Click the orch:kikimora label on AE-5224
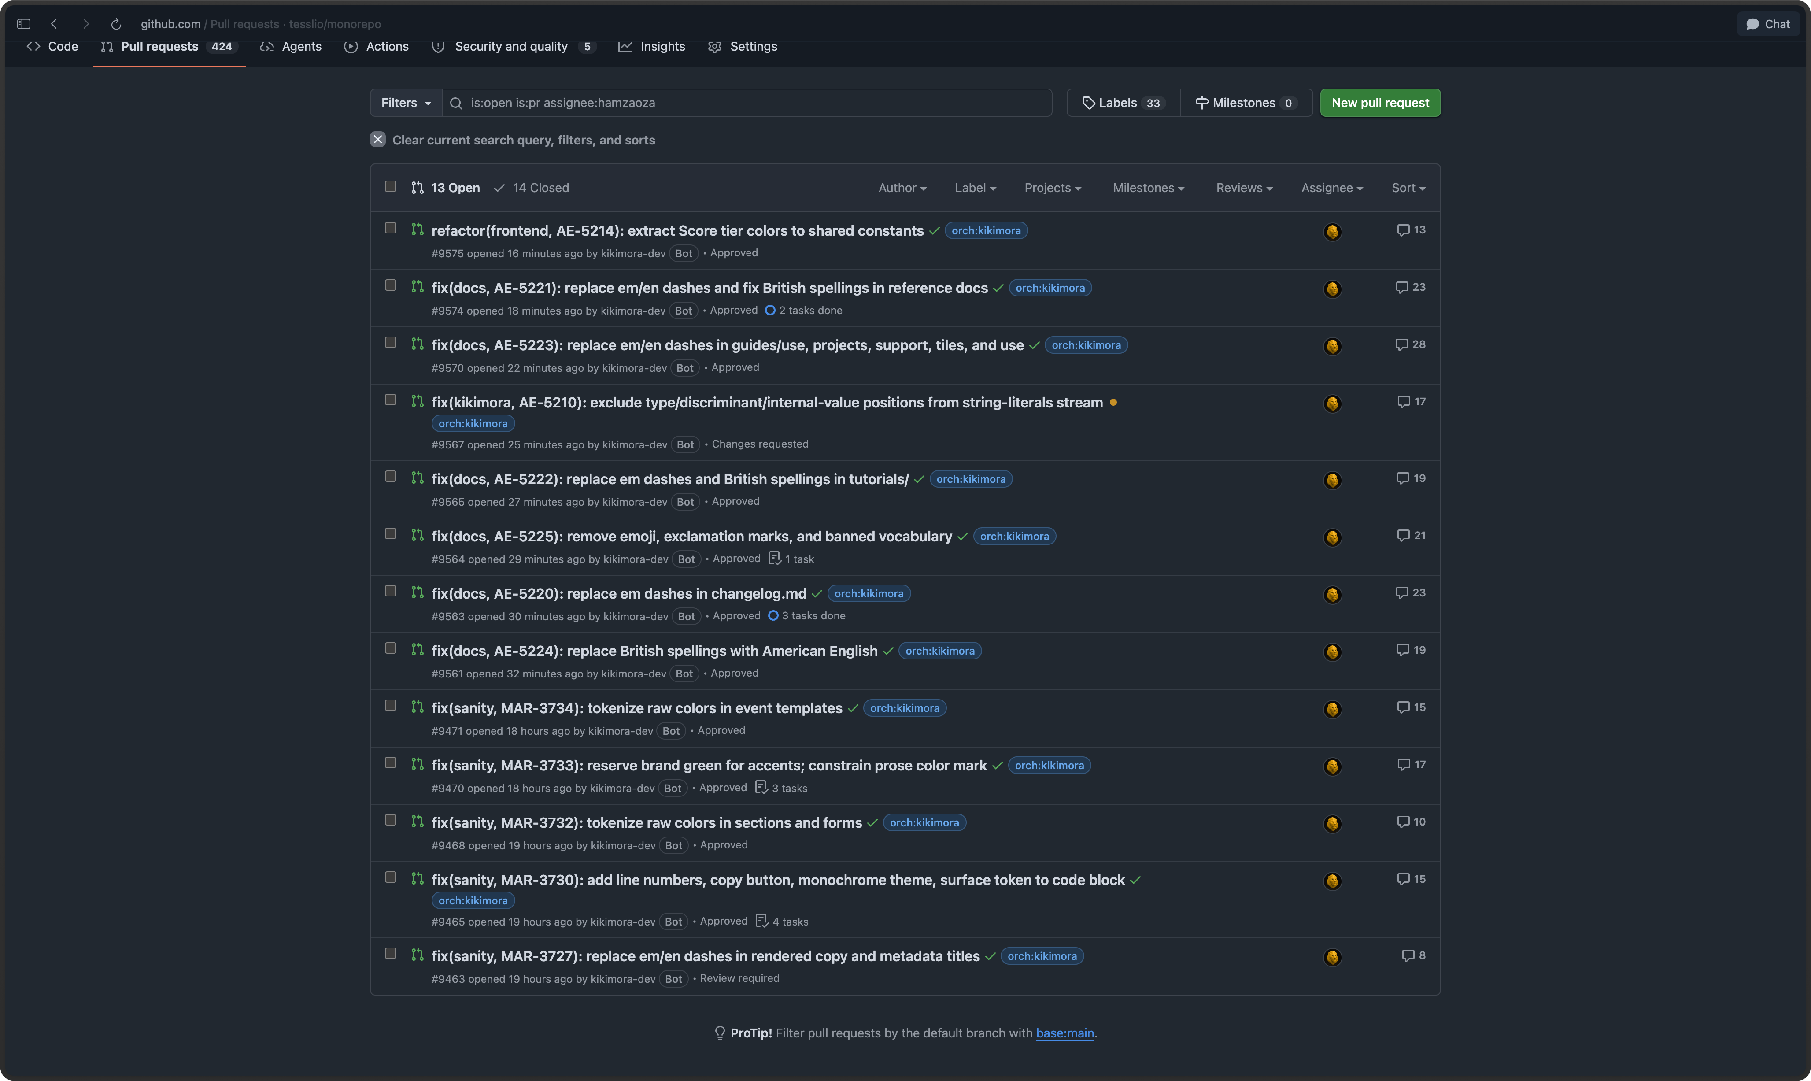Image resolution: width=1811 pixels, height=1081 pixels. coord(939,651)
